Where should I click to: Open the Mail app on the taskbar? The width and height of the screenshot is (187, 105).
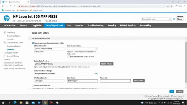click(33, 103)
